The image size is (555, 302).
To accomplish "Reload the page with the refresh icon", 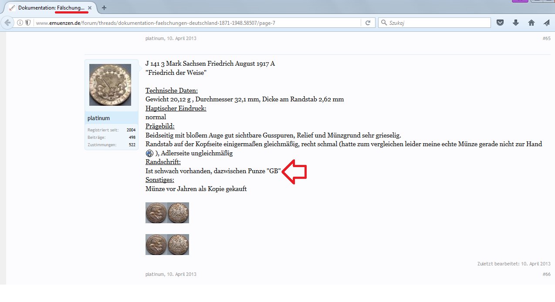I will click(368, 23).
